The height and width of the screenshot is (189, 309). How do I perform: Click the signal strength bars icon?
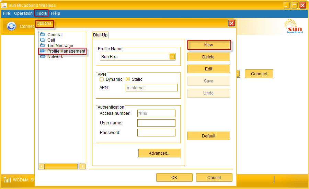(x=7, y=180)
